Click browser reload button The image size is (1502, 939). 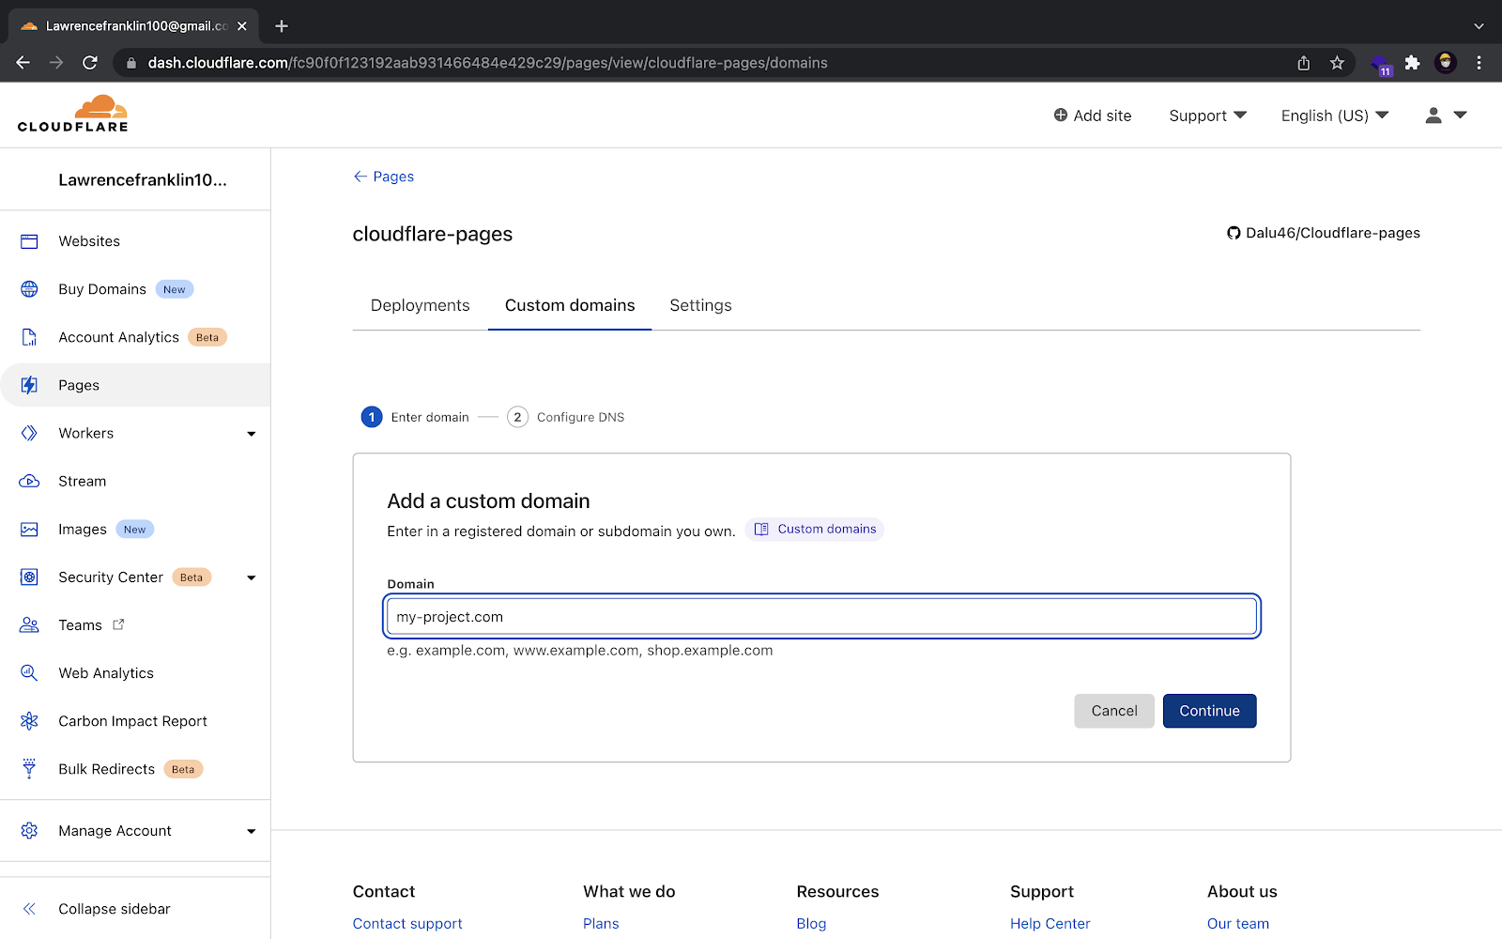90,63
